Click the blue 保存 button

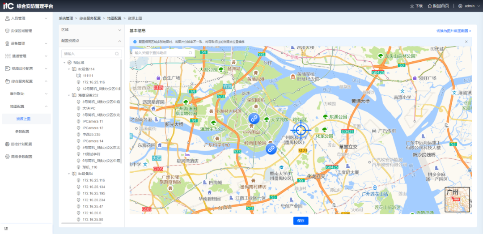[301, 221]
